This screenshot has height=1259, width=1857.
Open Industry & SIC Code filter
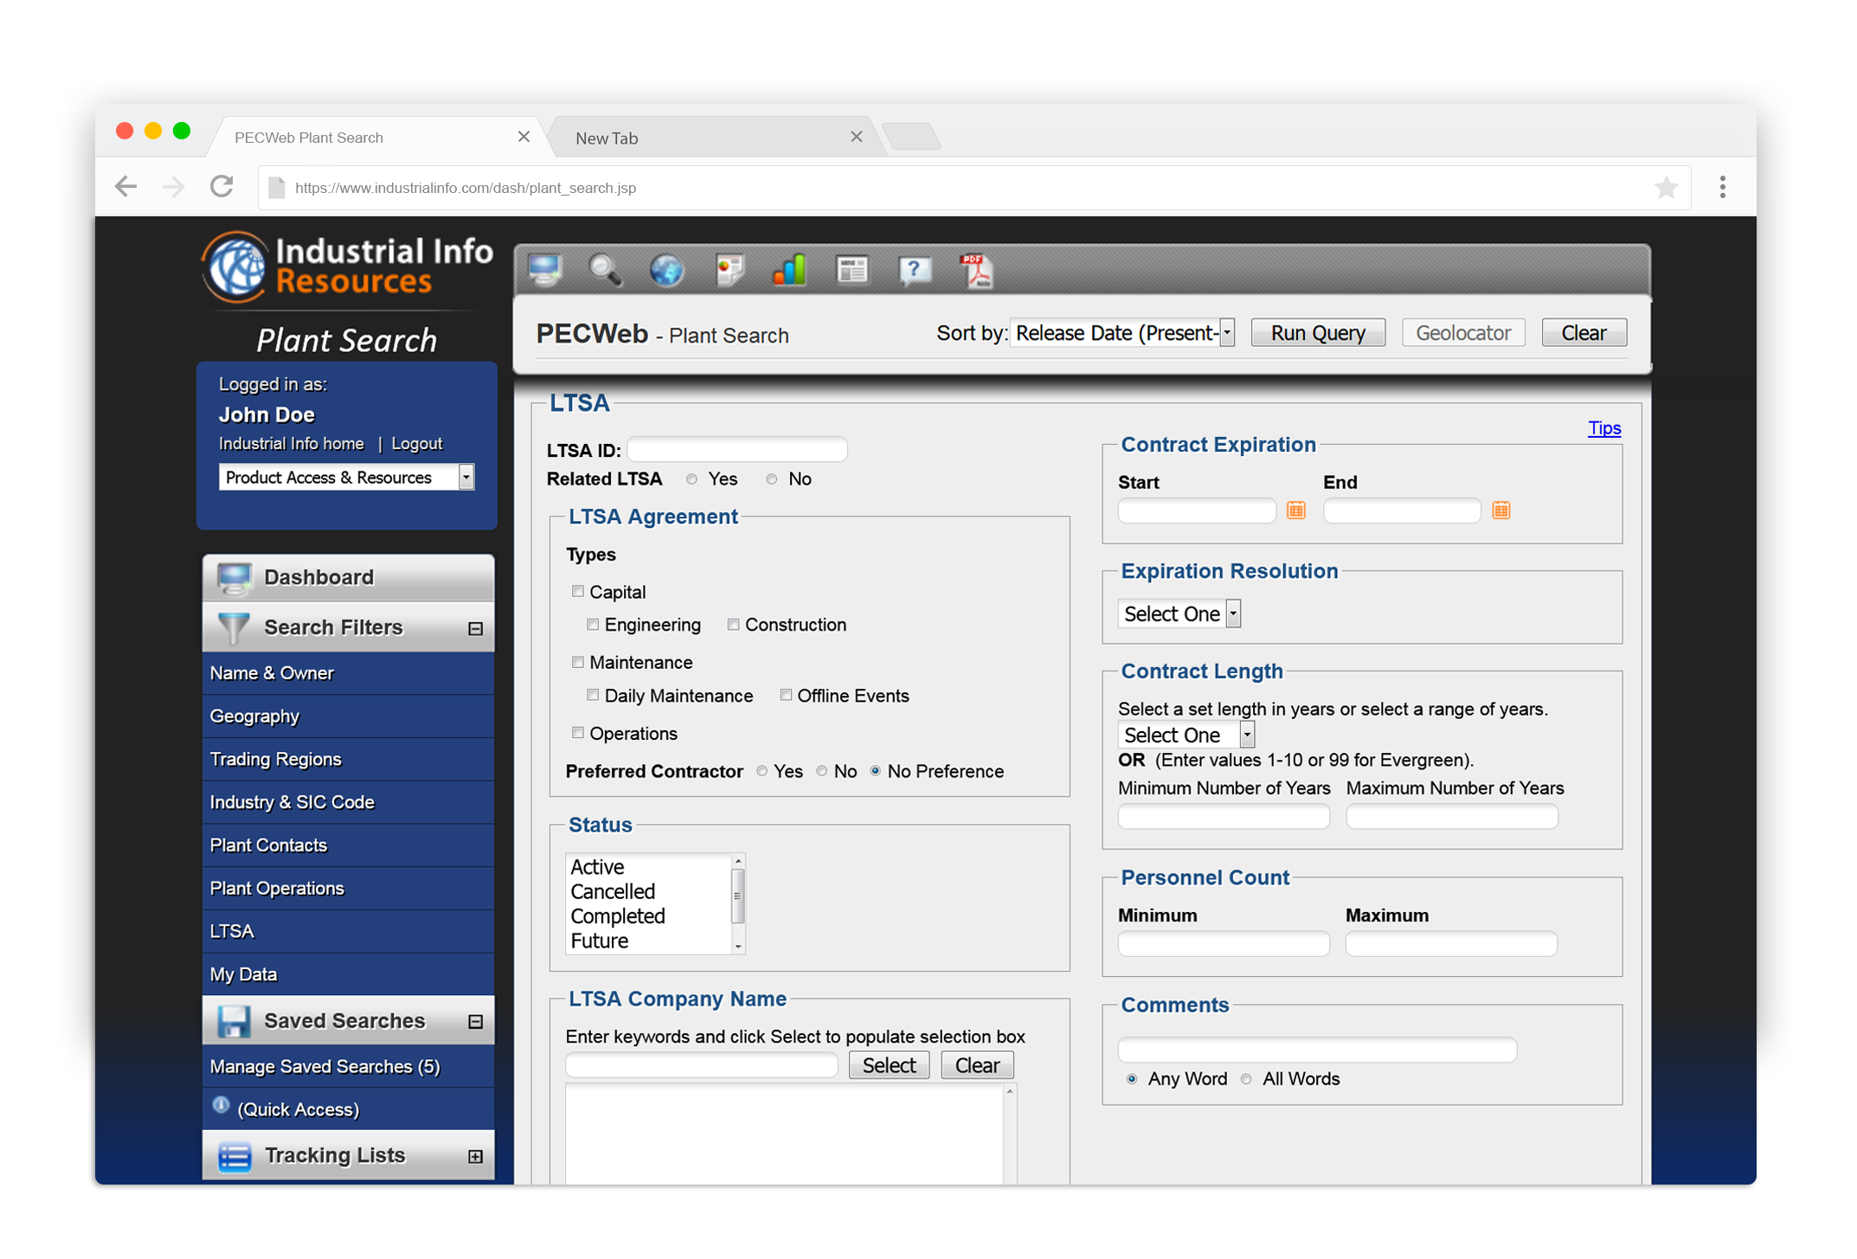point(348,802)
